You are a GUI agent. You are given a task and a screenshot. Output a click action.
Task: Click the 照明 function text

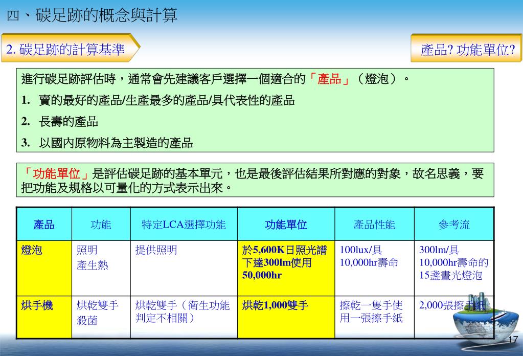[x=87, y=250]
